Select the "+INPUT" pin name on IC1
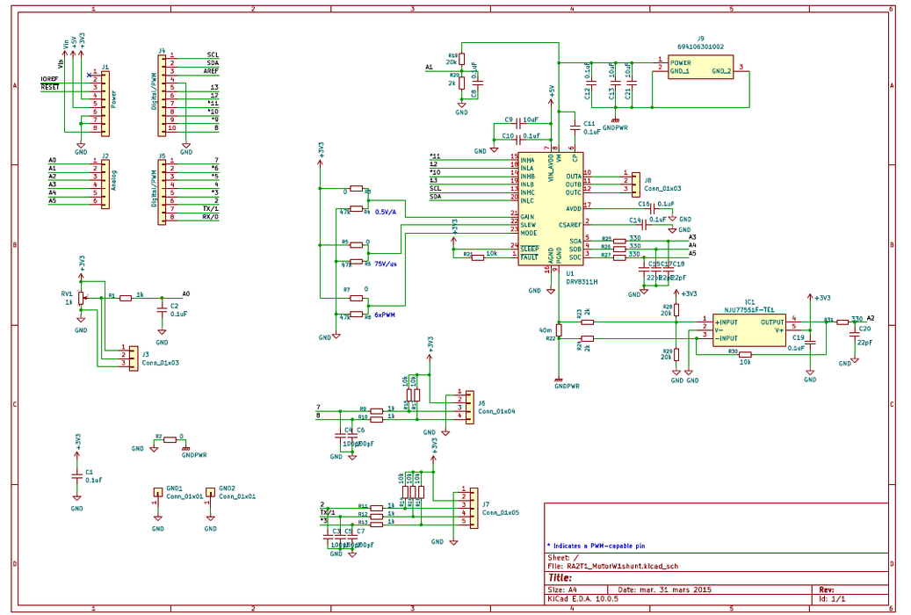This screenshot has width=911, height=615. pos(727,322)
